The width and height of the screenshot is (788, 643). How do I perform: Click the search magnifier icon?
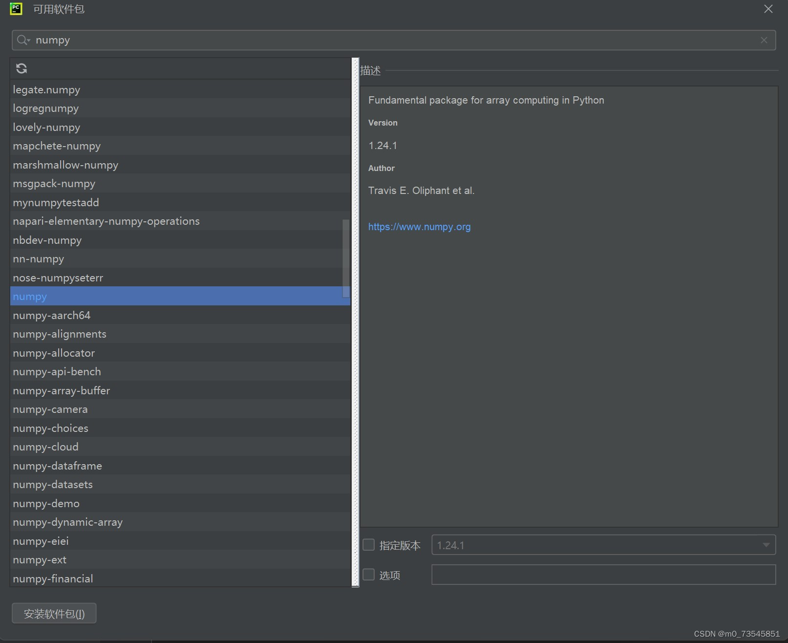pyautogui.click(x=23, y=40)
